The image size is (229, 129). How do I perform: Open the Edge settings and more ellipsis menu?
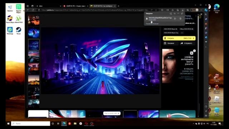[201, 10]
